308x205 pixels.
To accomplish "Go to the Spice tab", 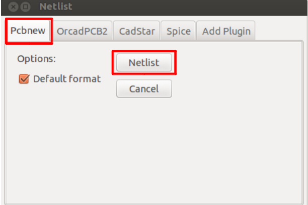I will (178, 31).
